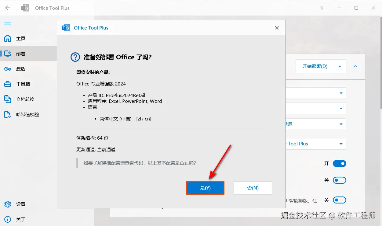Click the info icon beside 关于
The image size is (382, 226).
tap(8, 219)
